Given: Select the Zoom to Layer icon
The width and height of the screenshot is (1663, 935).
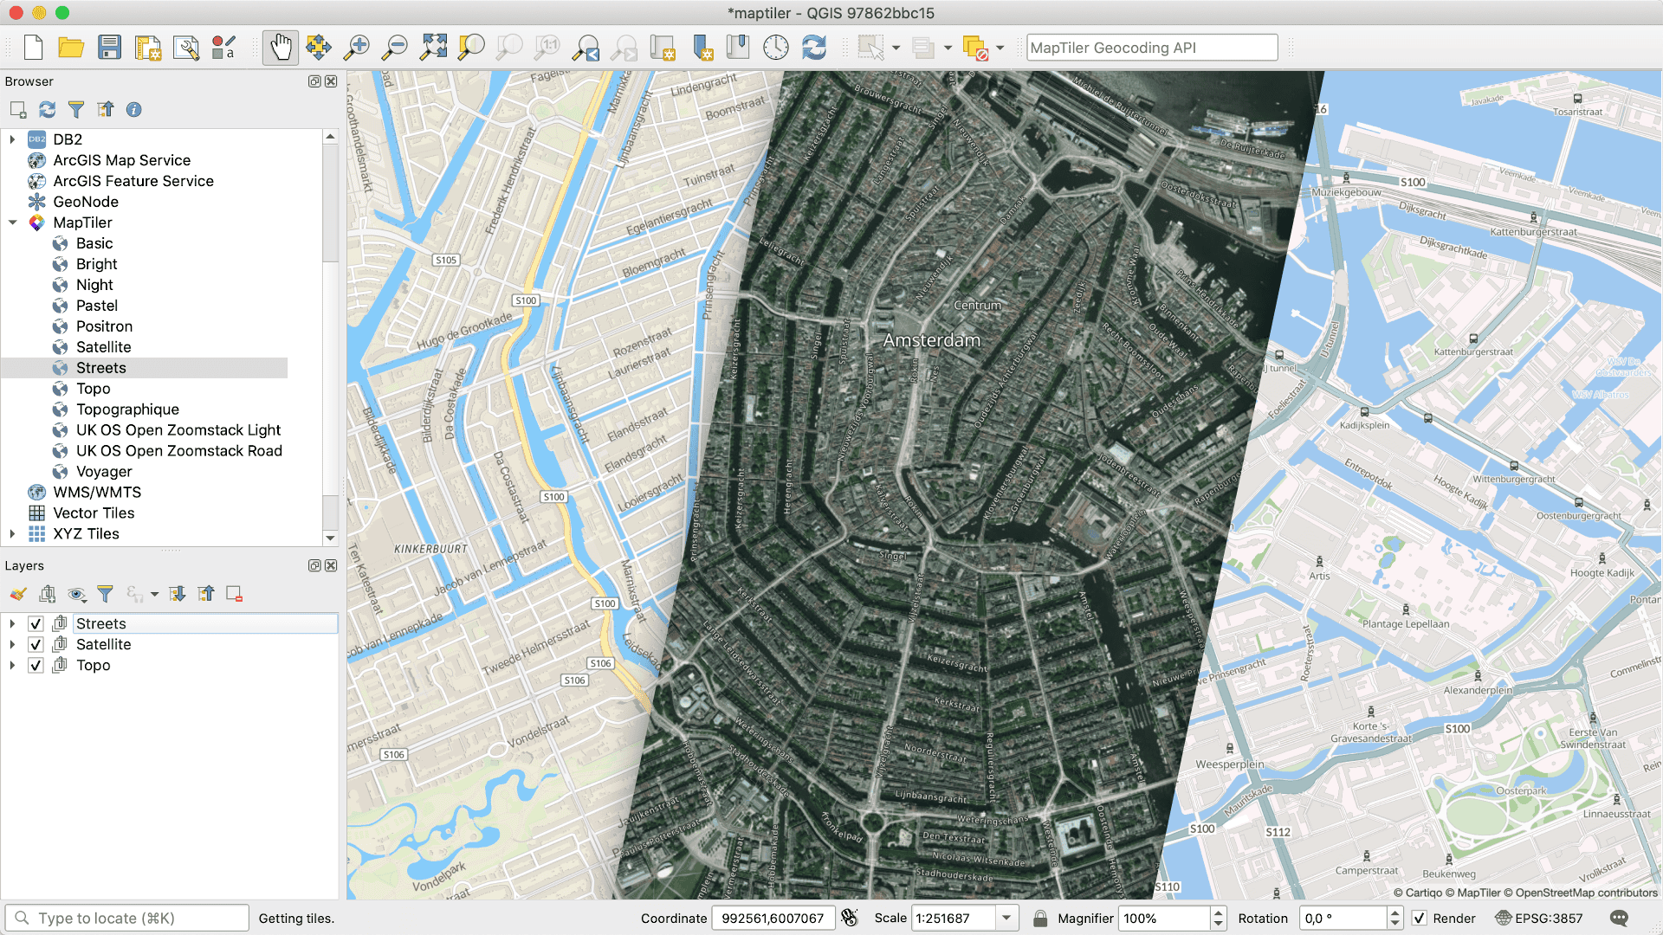Looking at the screenshot, I should pos(470,47).
